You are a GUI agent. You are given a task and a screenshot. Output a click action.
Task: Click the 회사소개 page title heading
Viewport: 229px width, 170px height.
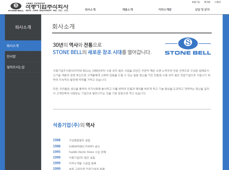tap(63, 27)
